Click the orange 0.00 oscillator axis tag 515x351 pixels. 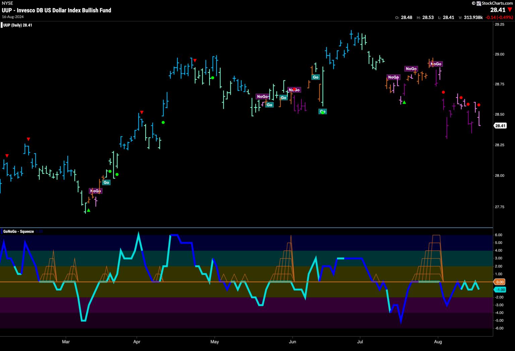coord(500,282)
